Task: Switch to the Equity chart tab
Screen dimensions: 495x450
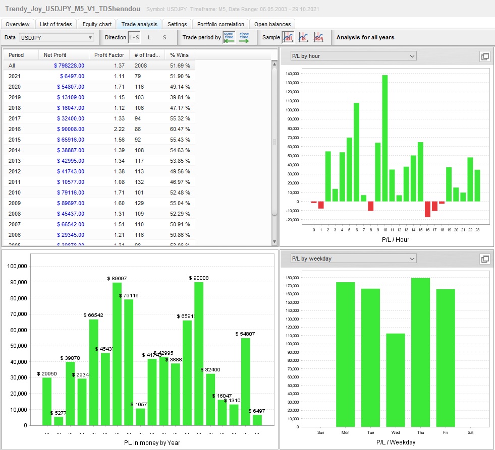Action: click(97, 24)
